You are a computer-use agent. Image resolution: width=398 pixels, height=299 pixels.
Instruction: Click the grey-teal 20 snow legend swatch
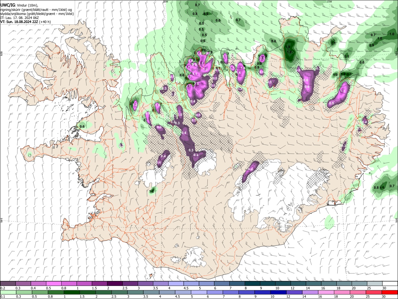pyautogui.click(x=359, y=284)
